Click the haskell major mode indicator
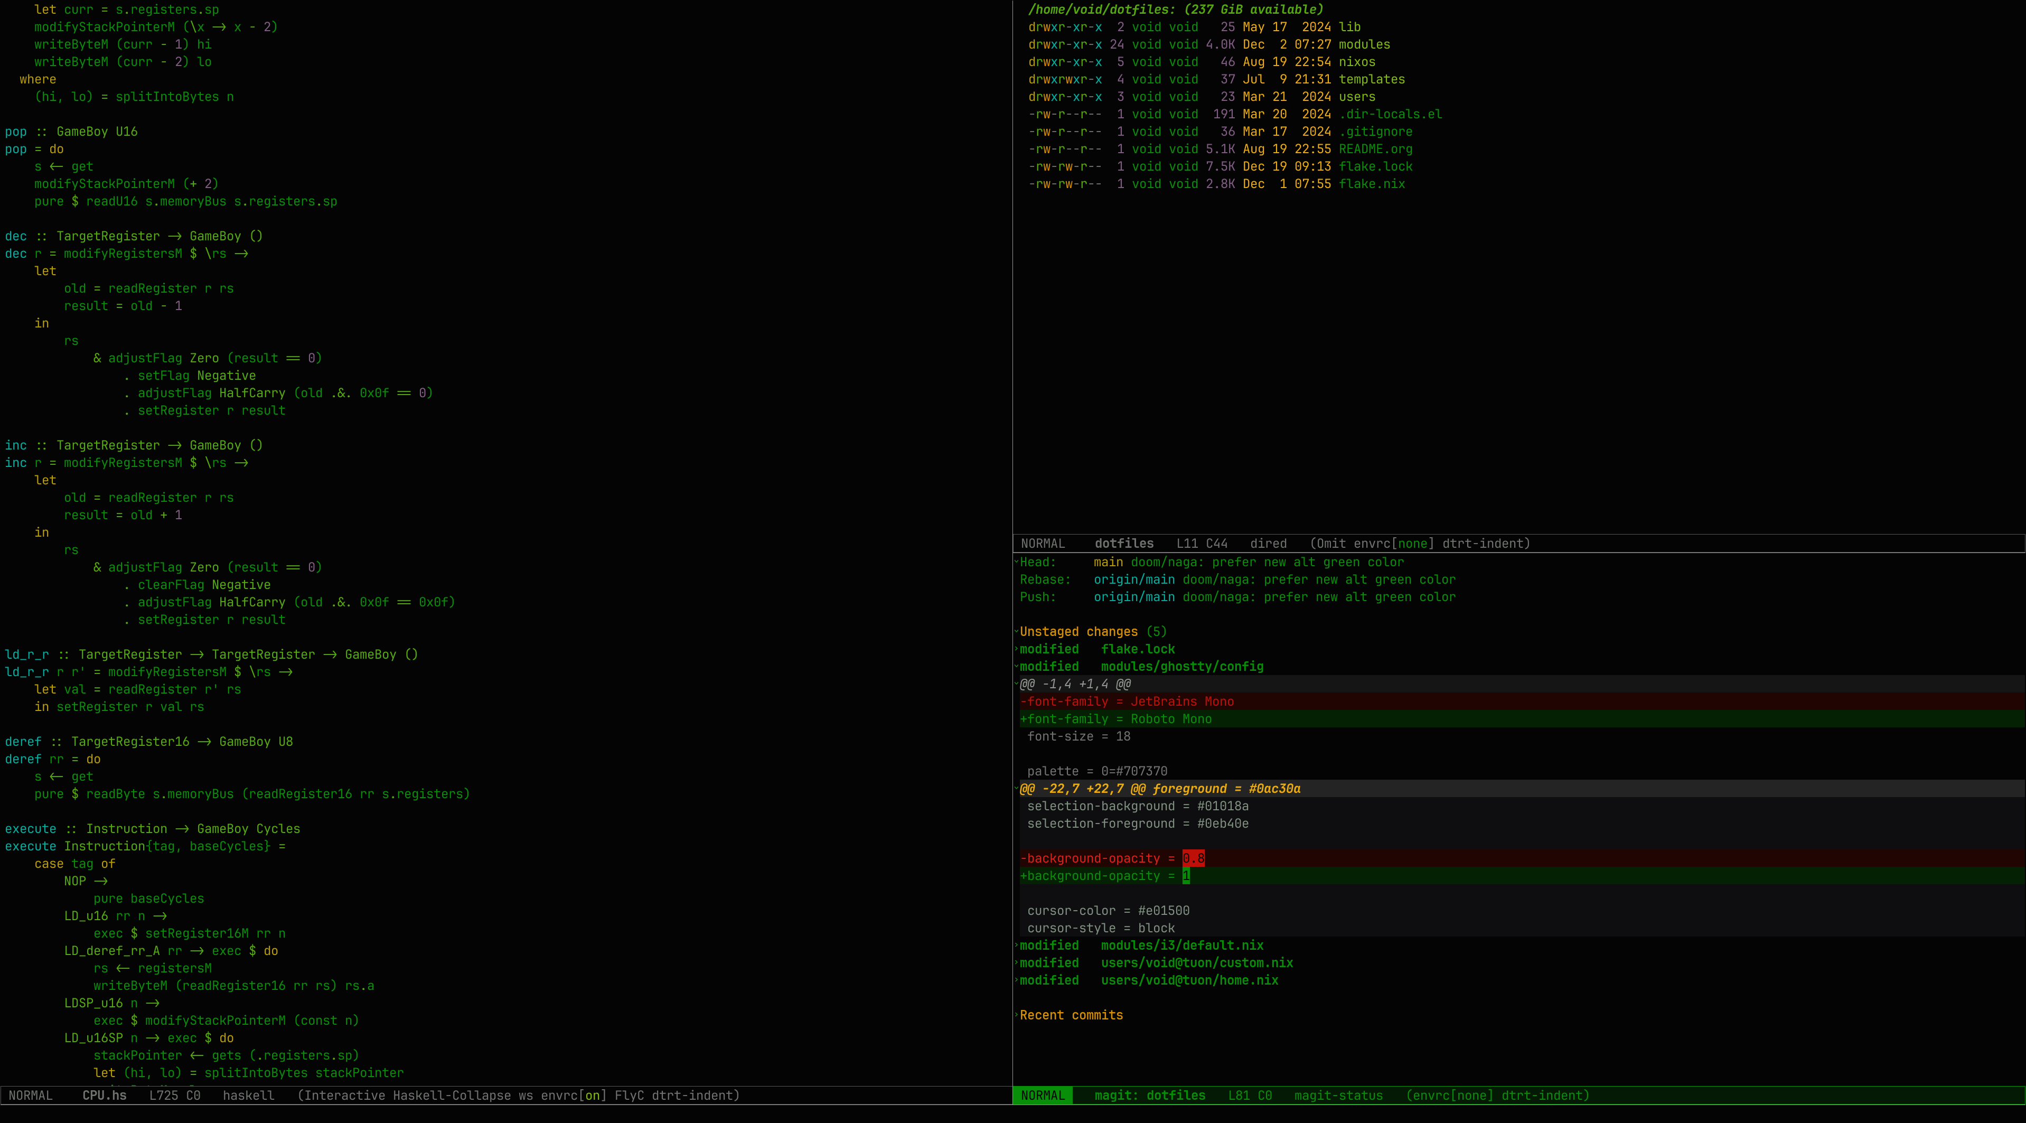The image size is (2026, 1123). point(248,1096)
